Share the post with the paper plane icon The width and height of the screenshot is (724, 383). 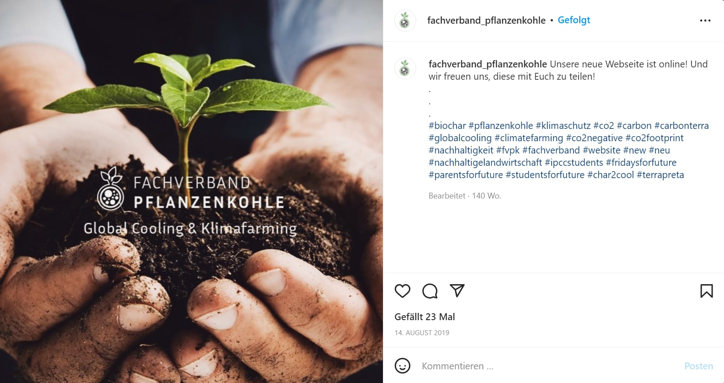coord(457,291)
